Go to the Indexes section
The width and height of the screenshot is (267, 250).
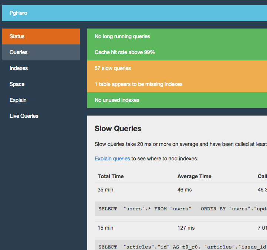click(41, 68)
